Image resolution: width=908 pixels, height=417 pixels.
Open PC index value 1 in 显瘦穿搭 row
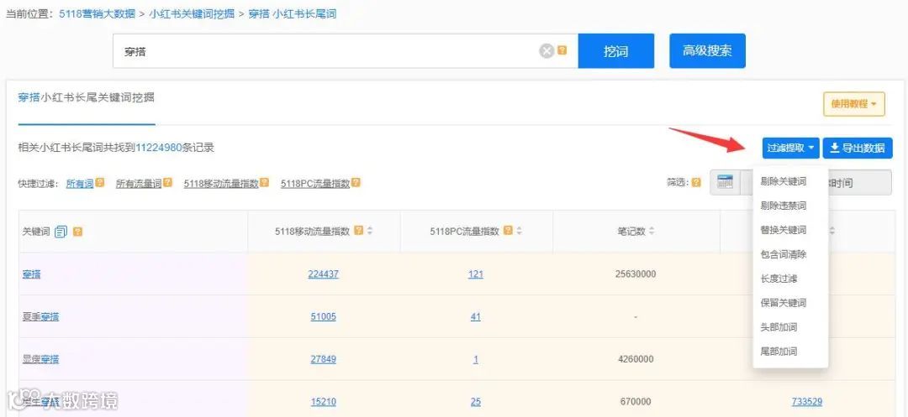pyautogui.click(x=475, y=359)
